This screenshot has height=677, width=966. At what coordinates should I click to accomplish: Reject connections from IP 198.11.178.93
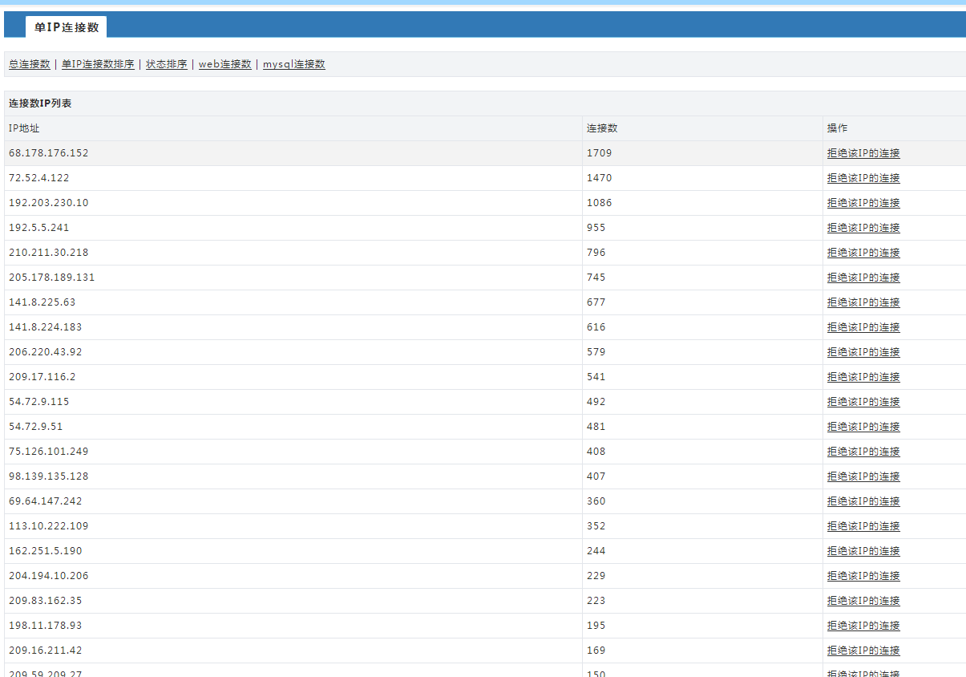click(863, 626)
